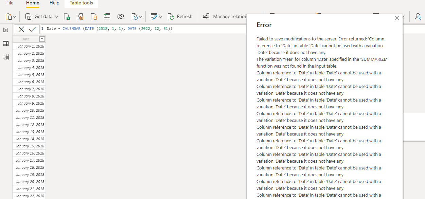Click the 'SUMMARIZE' variation error line
425x199 pixels.
pyautogui.click(x=322, y=63)
